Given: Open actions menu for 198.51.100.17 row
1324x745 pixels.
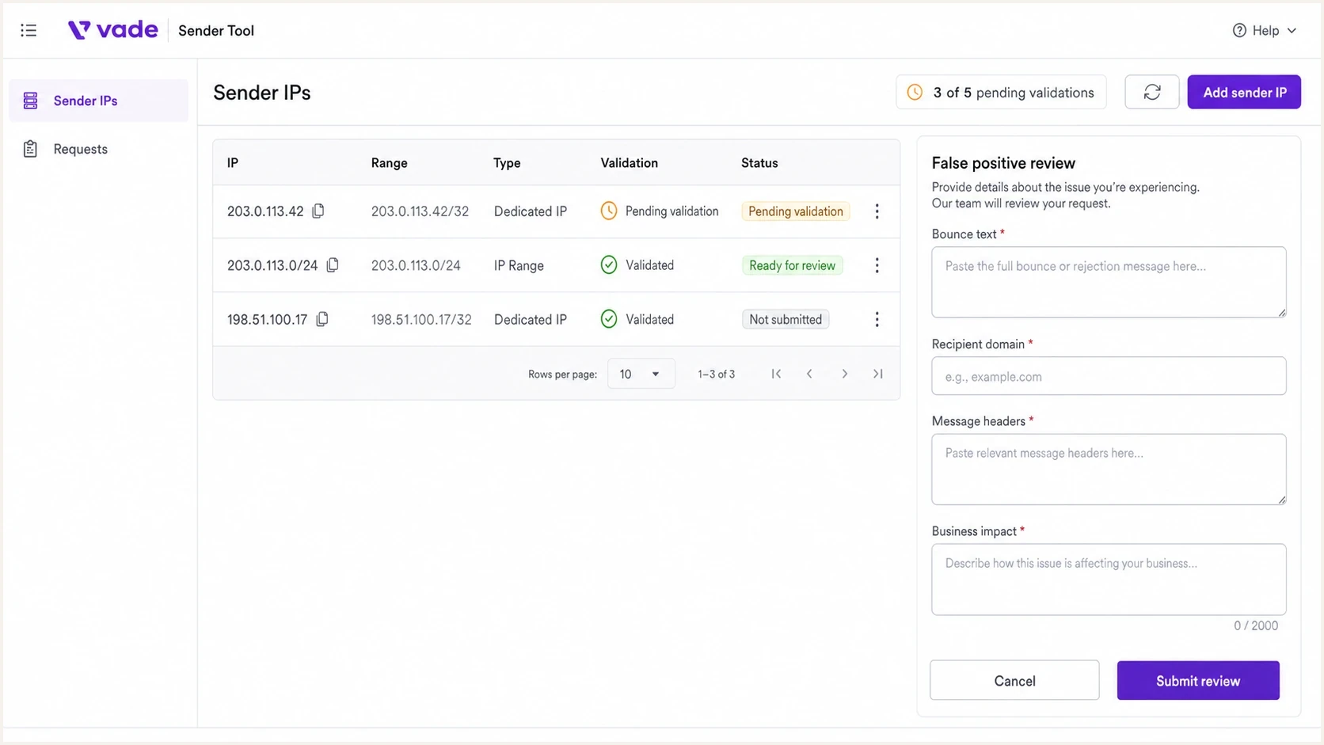Looking at the screenshot, I should (x=877, y=319).
